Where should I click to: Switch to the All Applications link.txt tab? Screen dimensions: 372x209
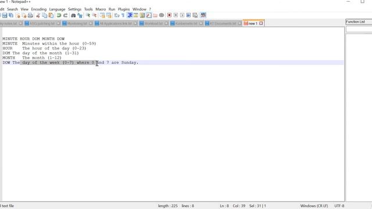pos(116,23)
